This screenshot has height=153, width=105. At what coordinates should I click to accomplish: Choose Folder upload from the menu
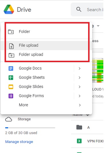(x=46, y=55)
